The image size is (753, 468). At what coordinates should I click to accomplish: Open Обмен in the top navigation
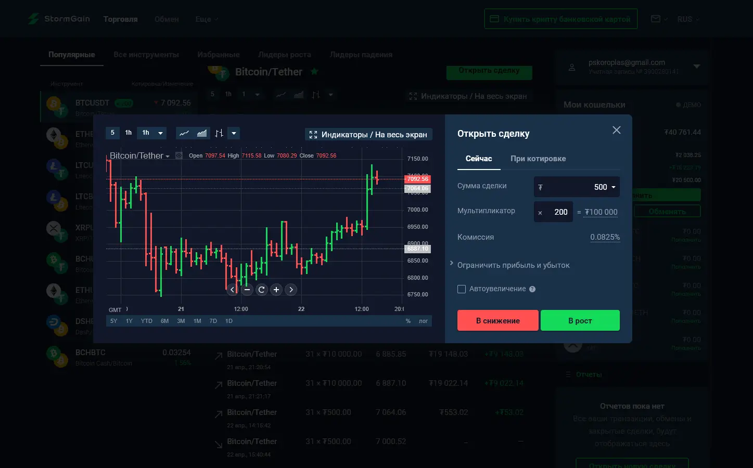click(x=167, y=19)
